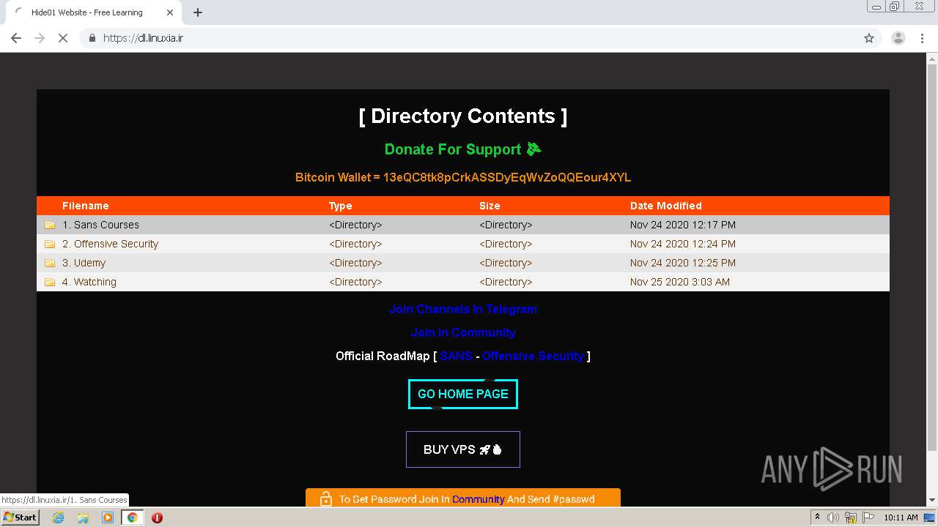Click the Donate For Support heading
The width and height of the screenshot is (938, 527).
463,149
